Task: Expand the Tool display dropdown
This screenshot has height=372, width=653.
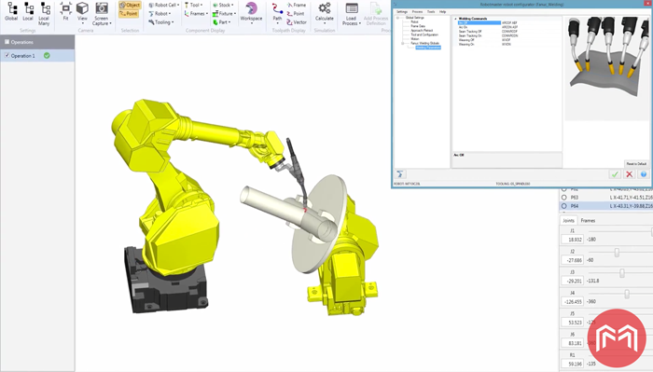Action: click(194, 5)
